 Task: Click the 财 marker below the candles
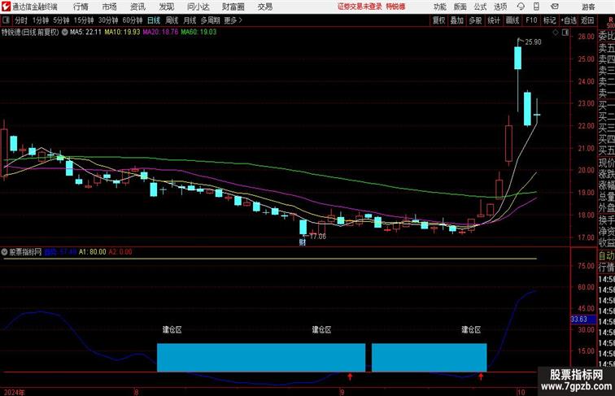(x=303, y=242)
